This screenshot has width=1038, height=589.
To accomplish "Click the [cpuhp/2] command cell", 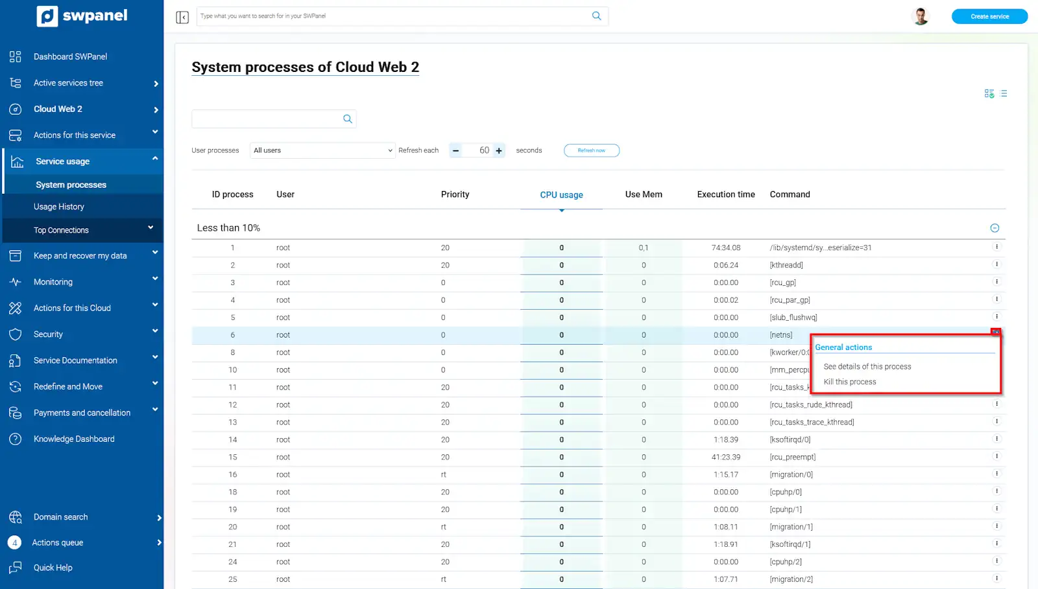I will [x=786, y=562].
